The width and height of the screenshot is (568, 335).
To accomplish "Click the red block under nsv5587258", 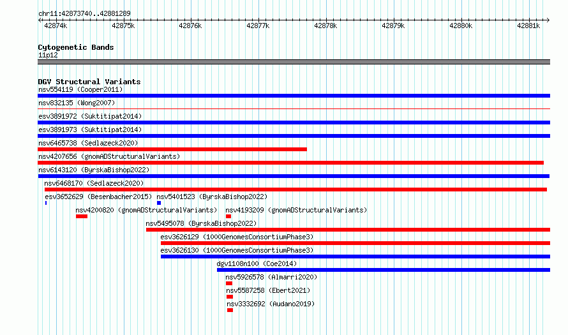I will click(x=230, y=297).
